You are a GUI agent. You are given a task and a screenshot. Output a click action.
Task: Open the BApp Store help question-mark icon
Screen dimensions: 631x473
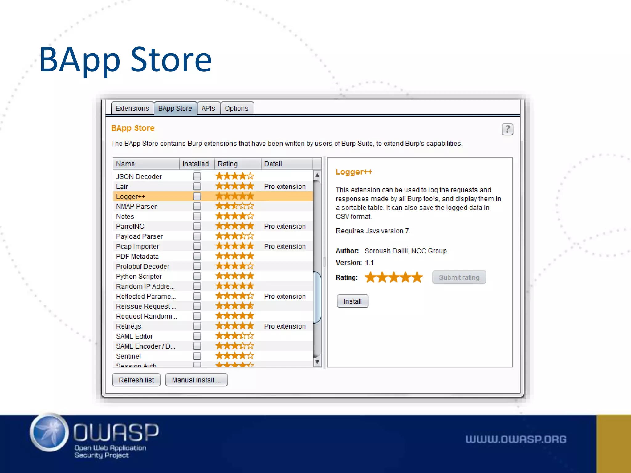pos(507,129)
